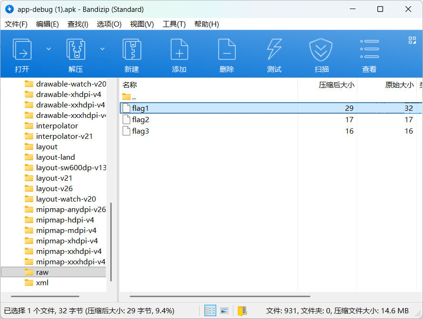Click the window resize grip corner
Viewport: 423px width, 319px height.
418,314
